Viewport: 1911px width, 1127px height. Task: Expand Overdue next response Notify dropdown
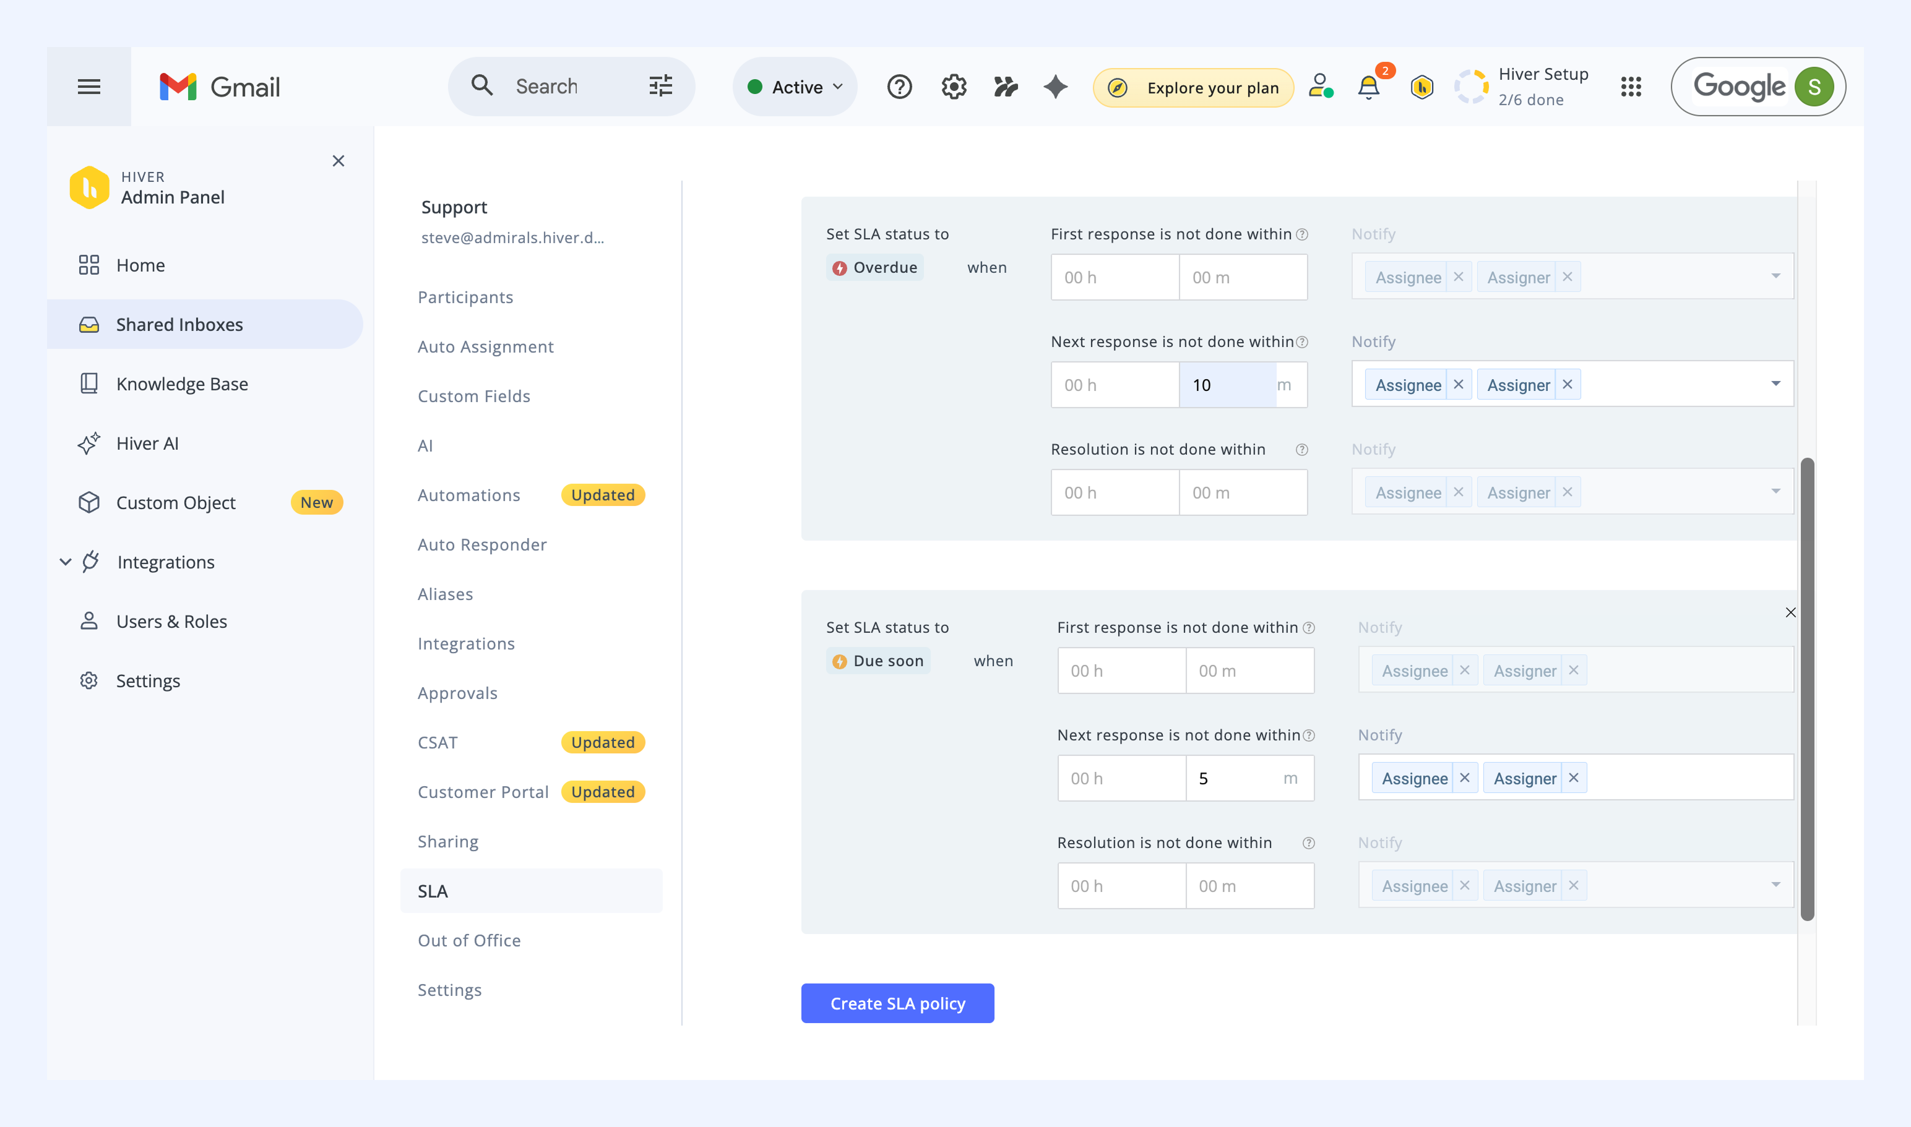click(x=1775, y=384)
